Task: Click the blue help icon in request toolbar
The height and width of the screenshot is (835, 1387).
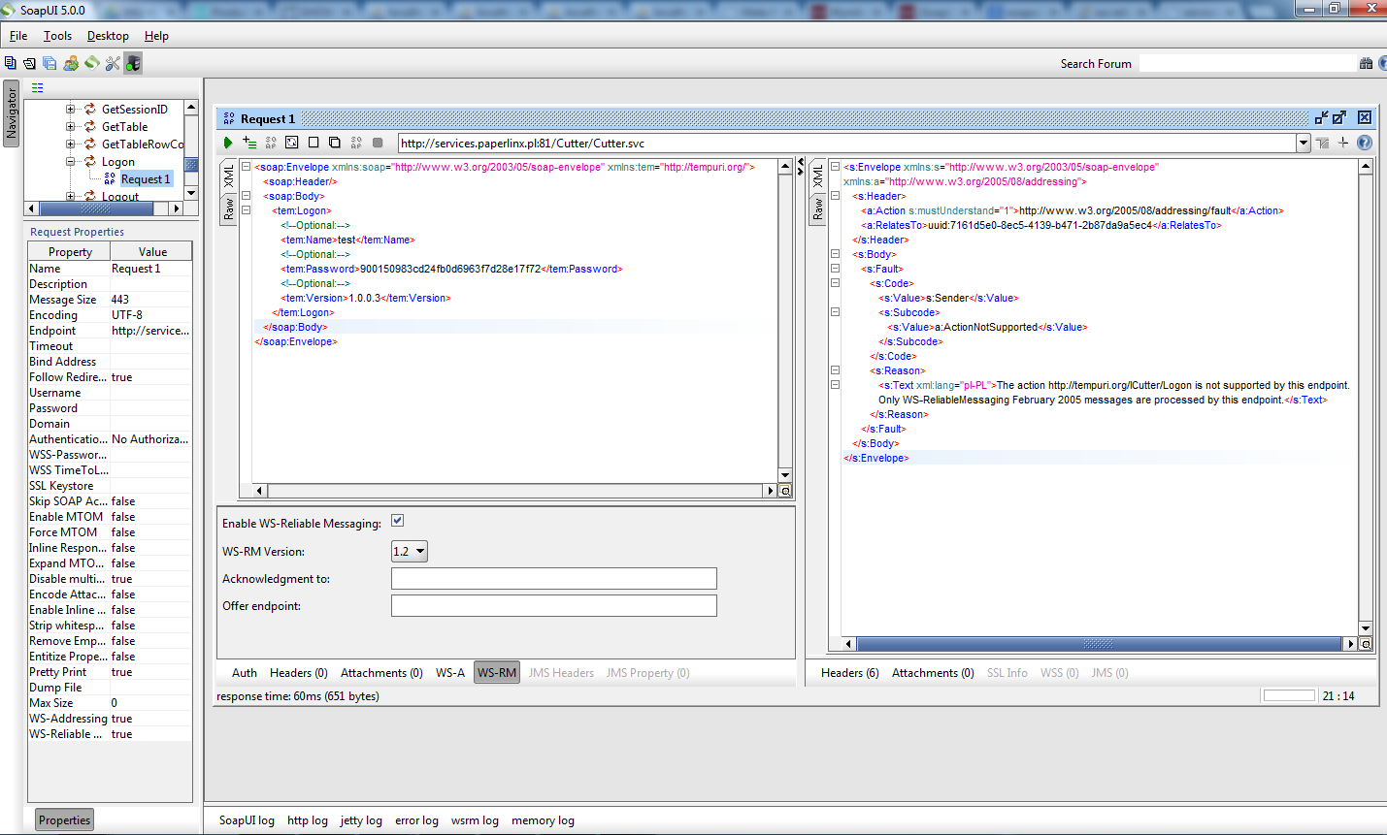Action: point(1364,143)
